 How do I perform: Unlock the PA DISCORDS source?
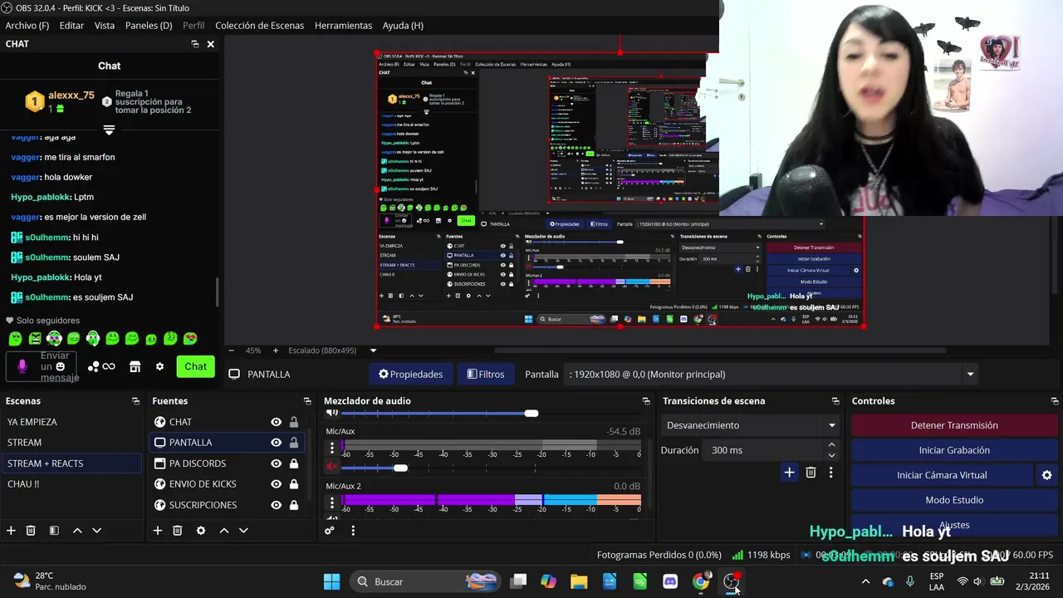point(294,463)
